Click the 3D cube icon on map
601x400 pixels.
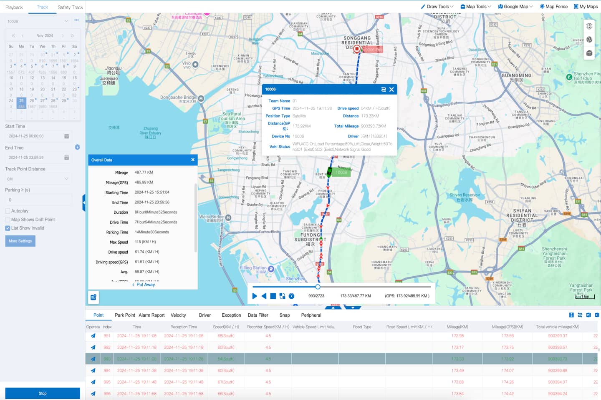(589, 53)
